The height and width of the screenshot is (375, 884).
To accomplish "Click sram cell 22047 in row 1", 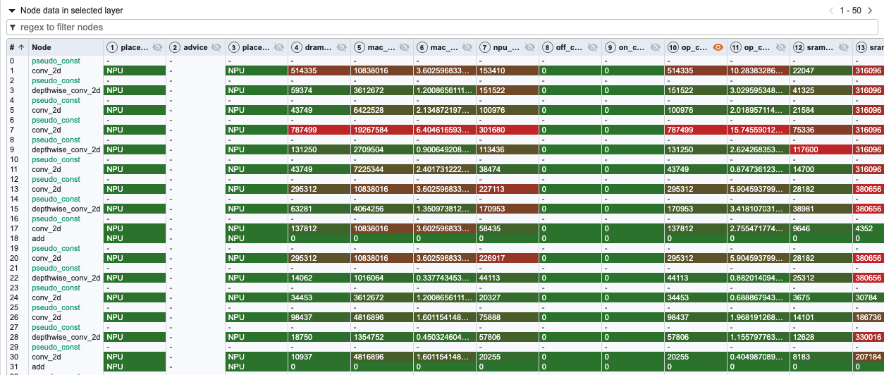I will tap(822, 70).
